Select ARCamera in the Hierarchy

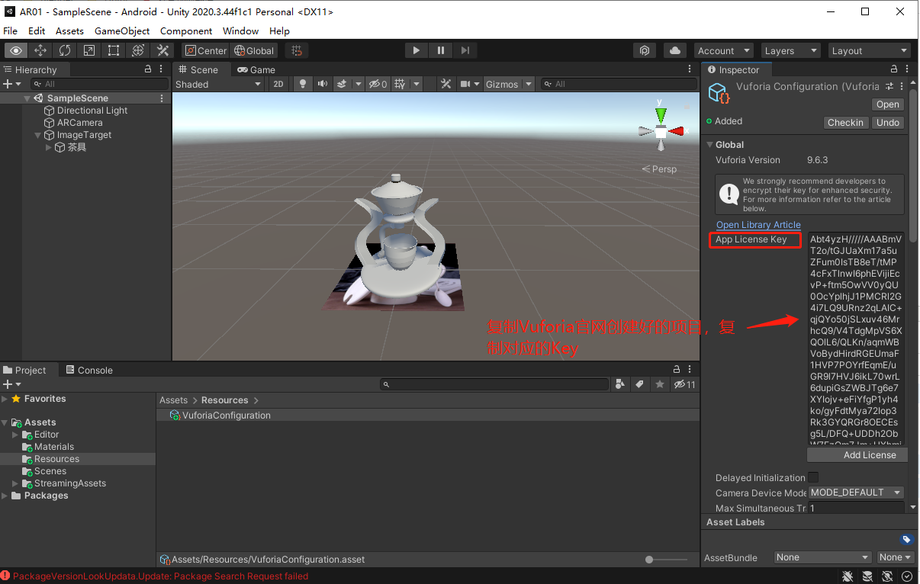click(79, 123)
